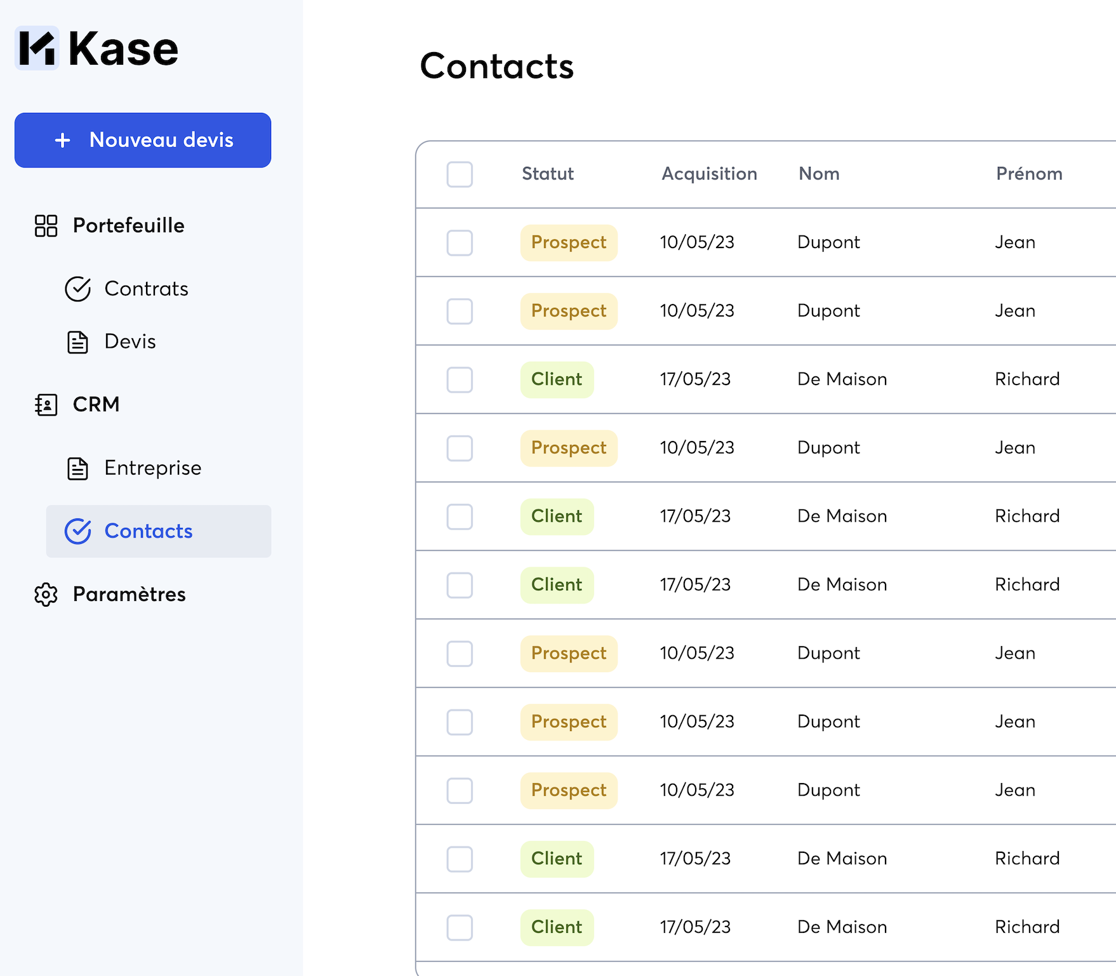Click the Client badge in third row
Viewport: 1116px width, 976px height.
point(557,379)
